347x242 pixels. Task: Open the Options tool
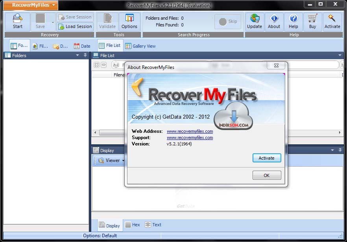pyautogui.click(x=129, y=22)
